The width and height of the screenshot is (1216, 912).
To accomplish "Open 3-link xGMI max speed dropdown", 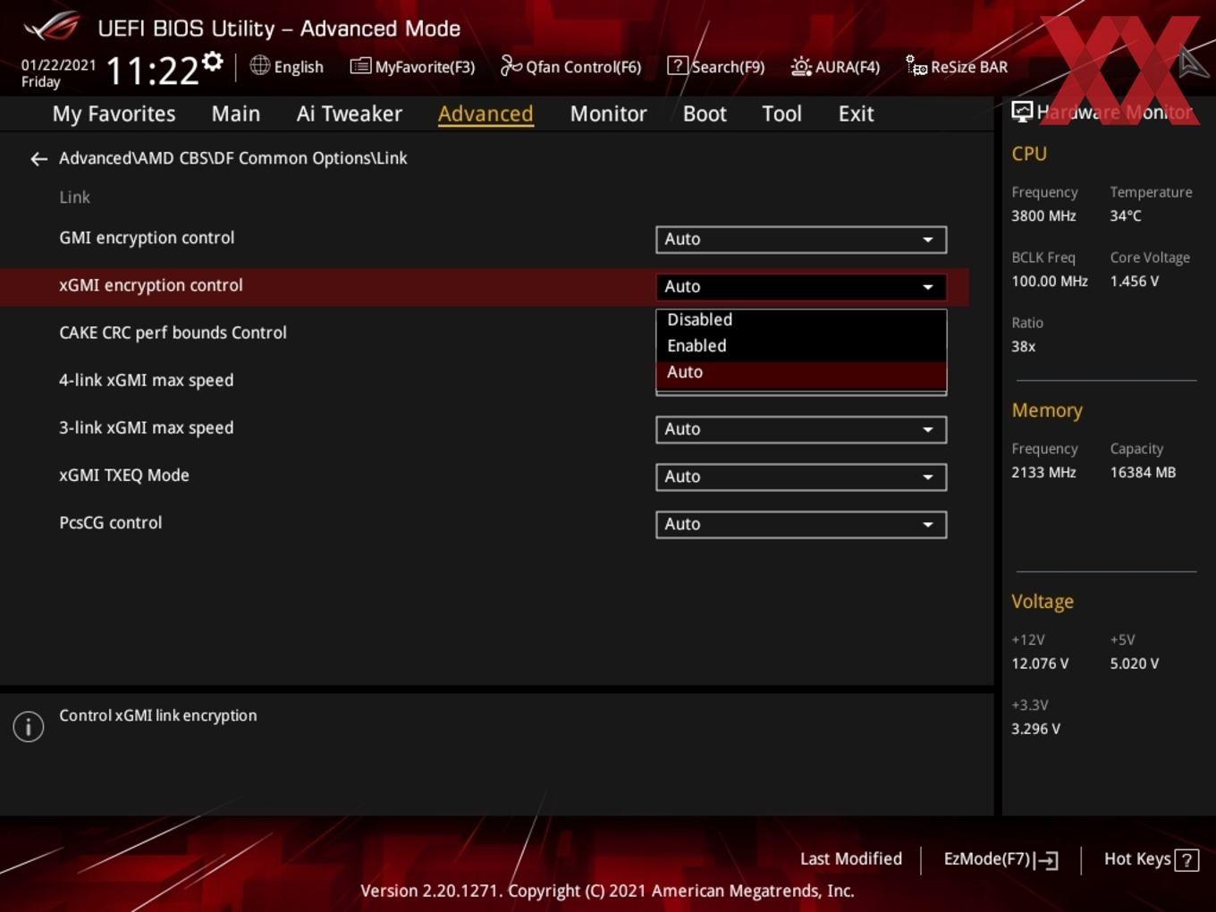I will click(801, 429).
